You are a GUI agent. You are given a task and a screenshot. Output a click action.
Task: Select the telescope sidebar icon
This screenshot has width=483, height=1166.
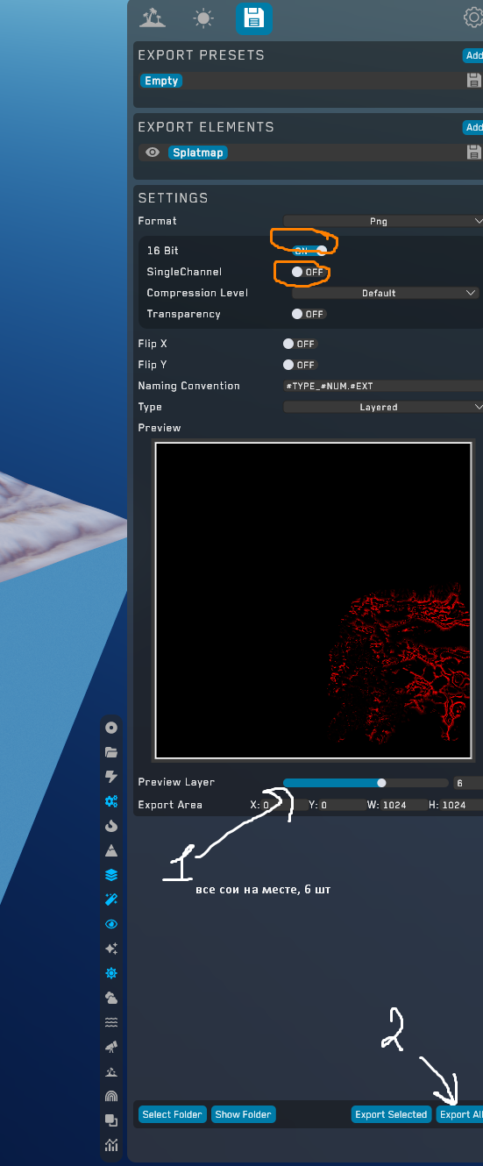point(111,1047)
